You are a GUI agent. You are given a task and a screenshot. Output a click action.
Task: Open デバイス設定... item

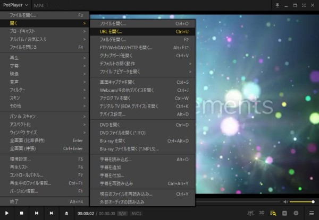[142, 114]
